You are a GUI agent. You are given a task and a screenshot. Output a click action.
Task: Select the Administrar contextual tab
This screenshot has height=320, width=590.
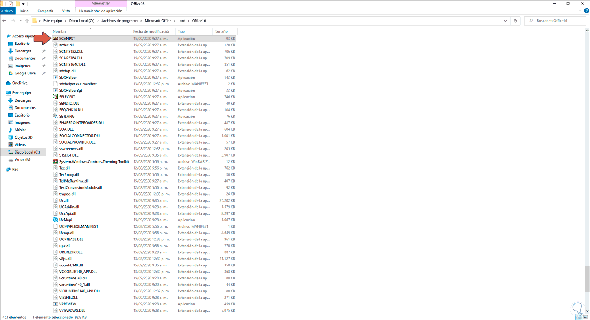(101, 4)
